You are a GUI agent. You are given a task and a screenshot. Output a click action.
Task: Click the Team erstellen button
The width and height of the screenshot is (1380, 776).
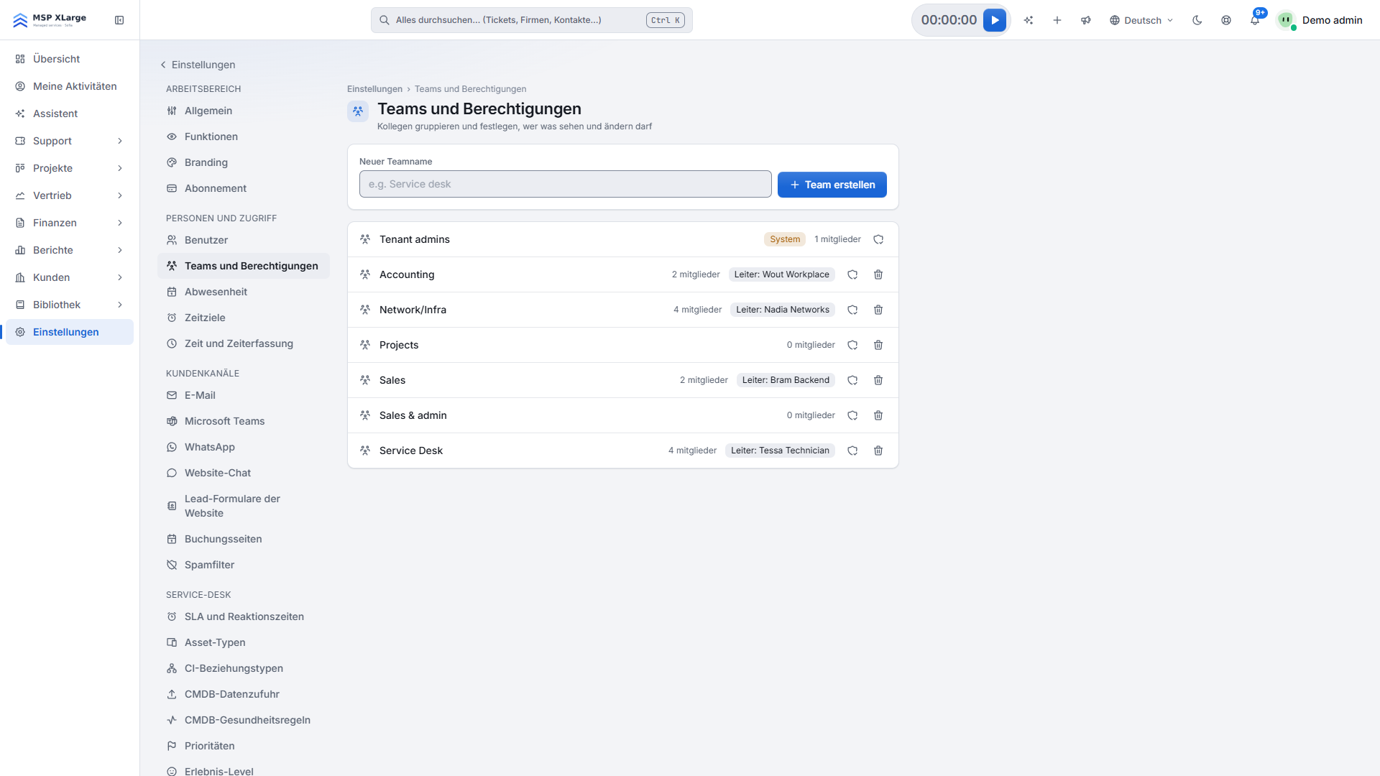pyautogui.click(x=832, y=185)
